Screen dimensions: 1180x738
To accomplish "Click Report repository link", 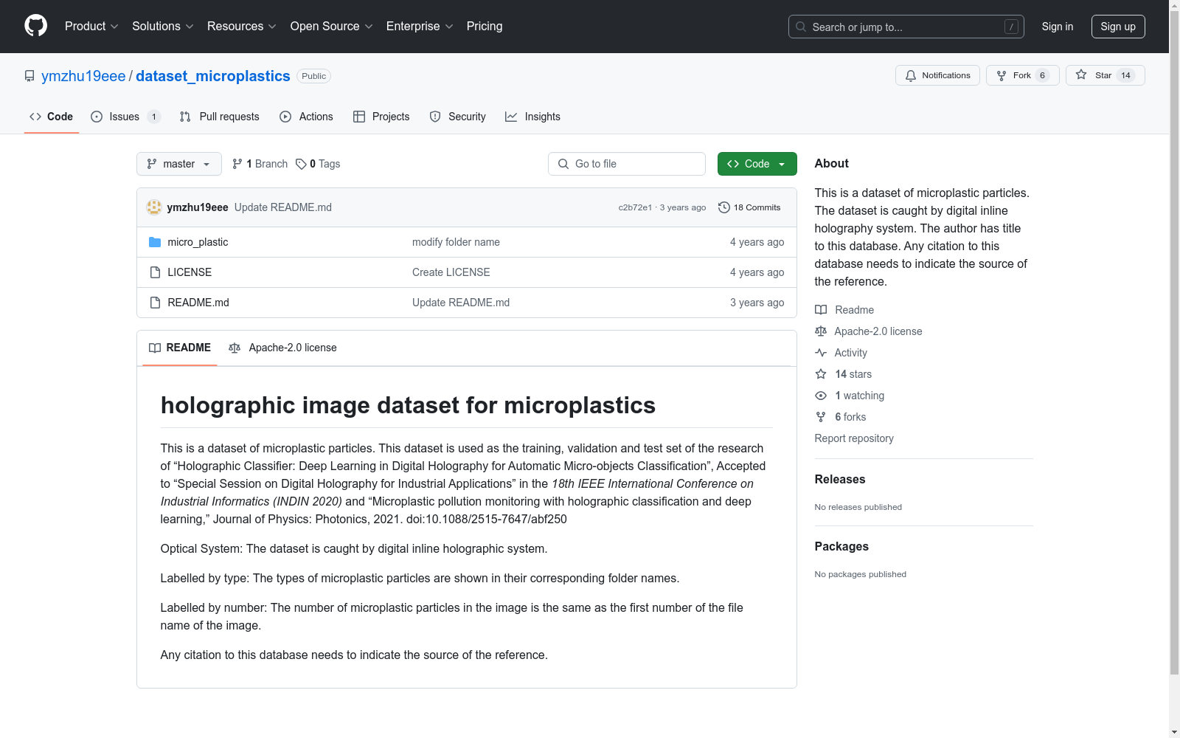I will click(x=854, y=438).
